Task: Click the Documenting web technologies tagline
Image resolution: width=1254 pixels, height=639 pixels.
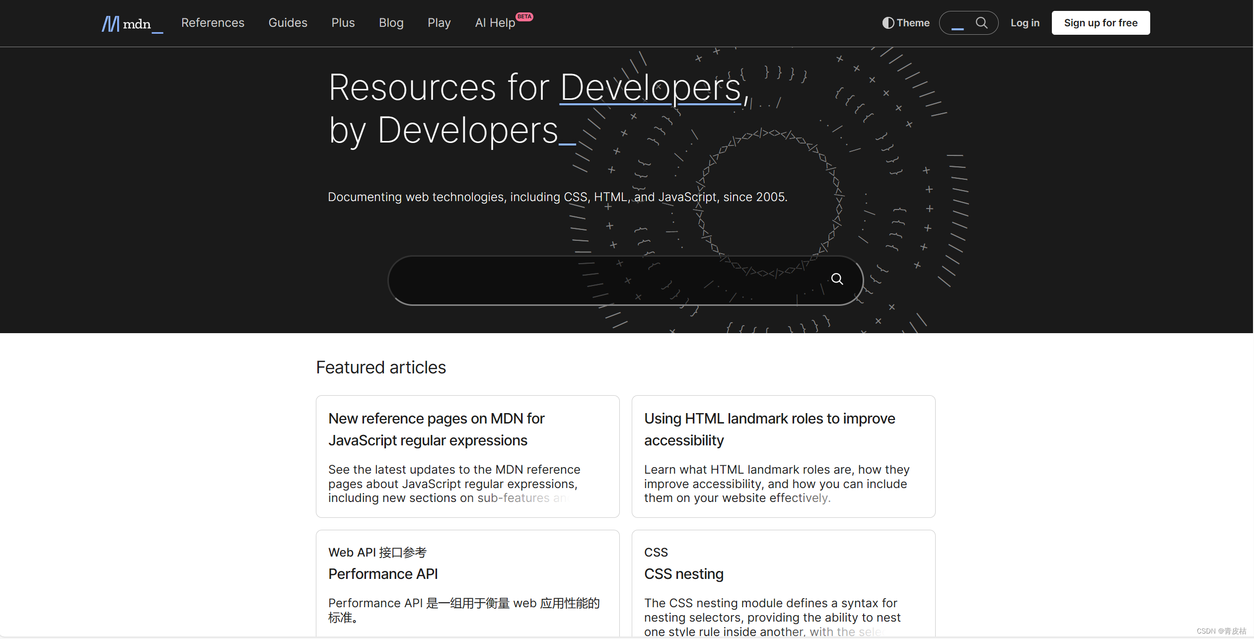Action: pos(557,197)
